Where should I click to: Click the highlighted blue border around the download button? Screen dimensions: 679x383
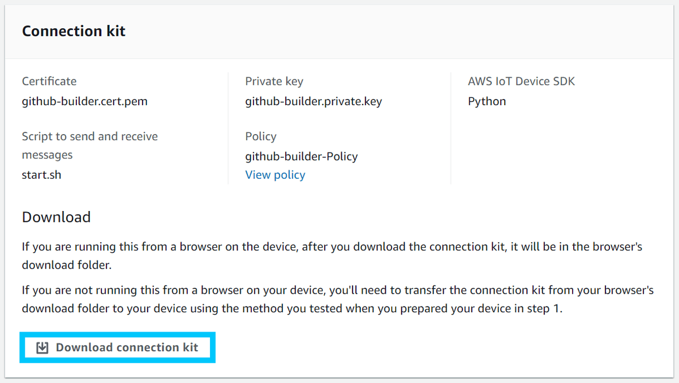coord(118,334)
